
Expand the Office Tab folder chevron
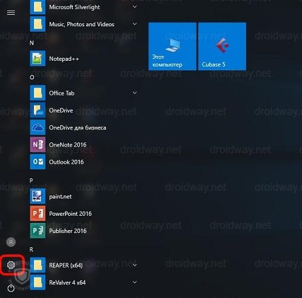tap(135, 93)
